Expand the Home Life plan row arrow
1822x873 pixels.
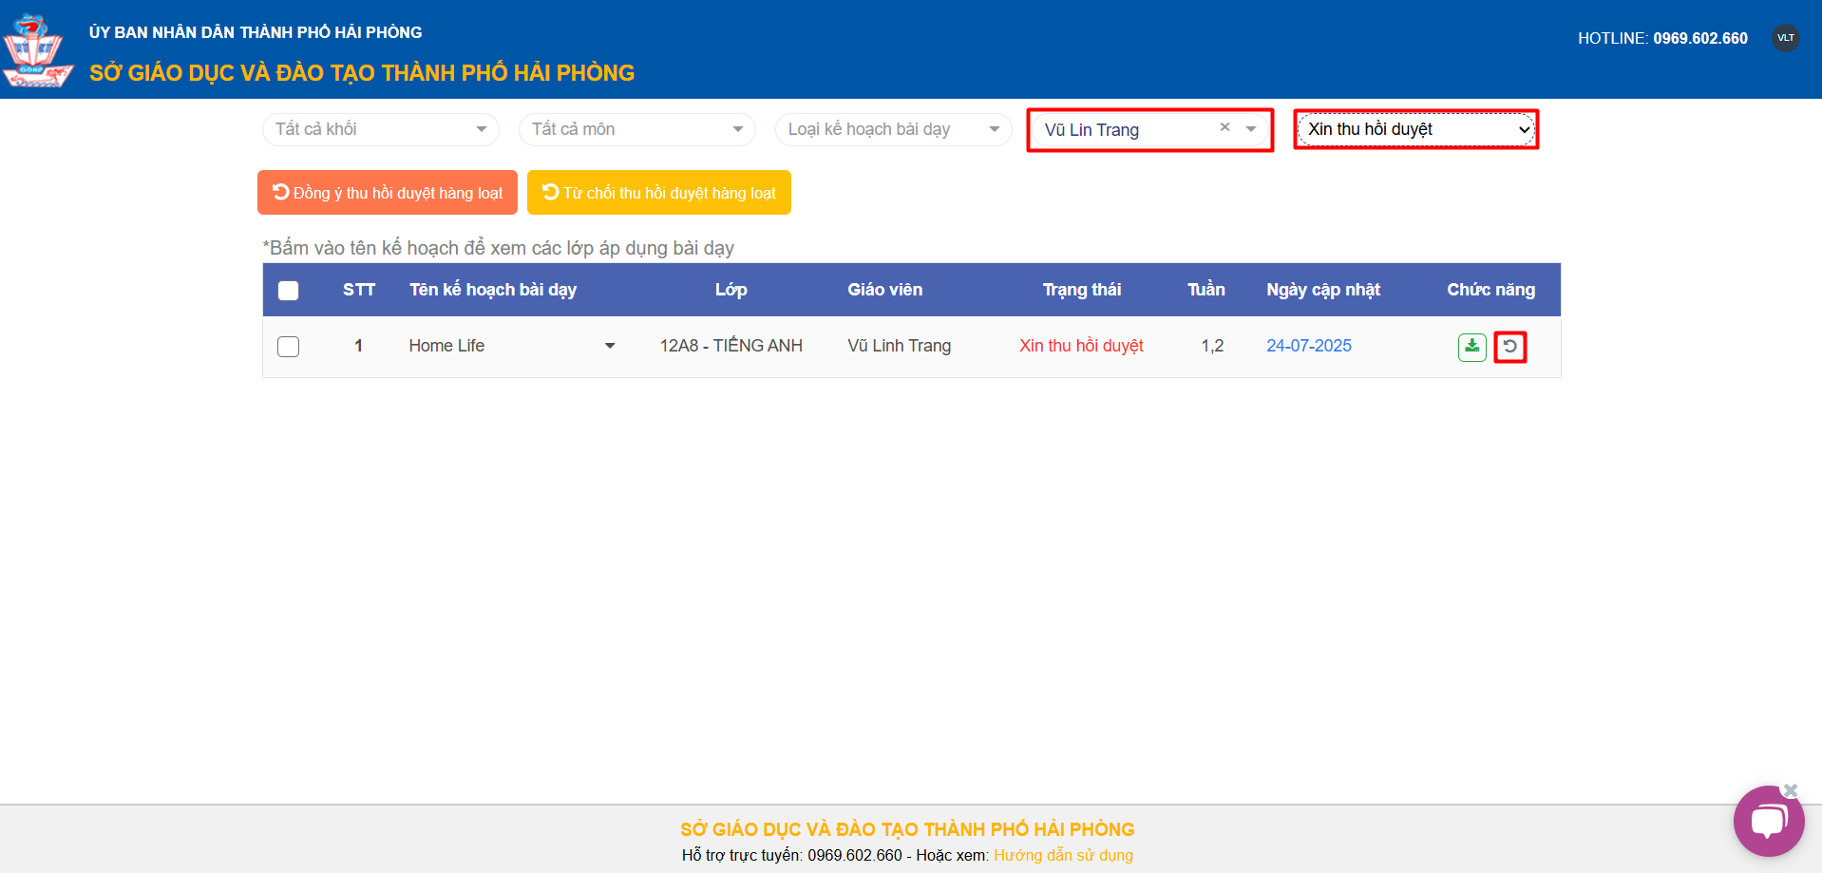610,346
